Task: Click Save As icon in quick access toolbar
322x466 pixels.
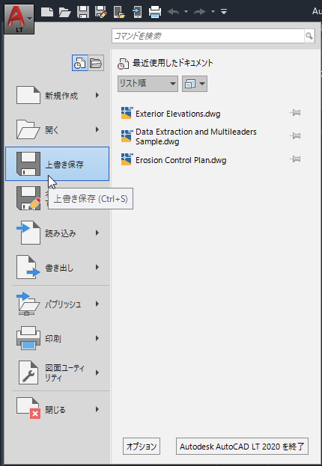Action: tap(101, 12)
